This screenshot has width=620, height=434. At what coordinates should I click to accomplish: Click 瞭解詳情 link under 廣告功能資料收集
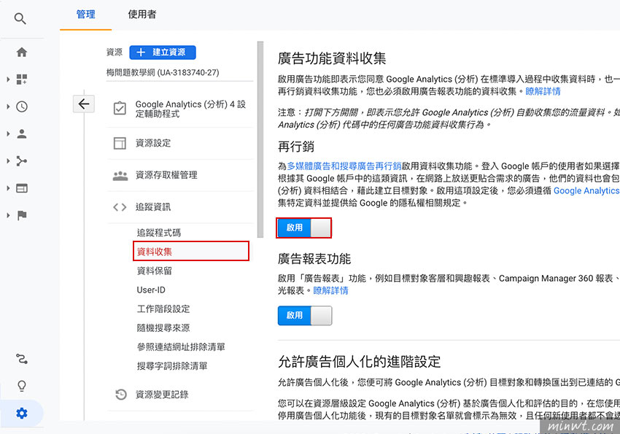tap(543, 91)
